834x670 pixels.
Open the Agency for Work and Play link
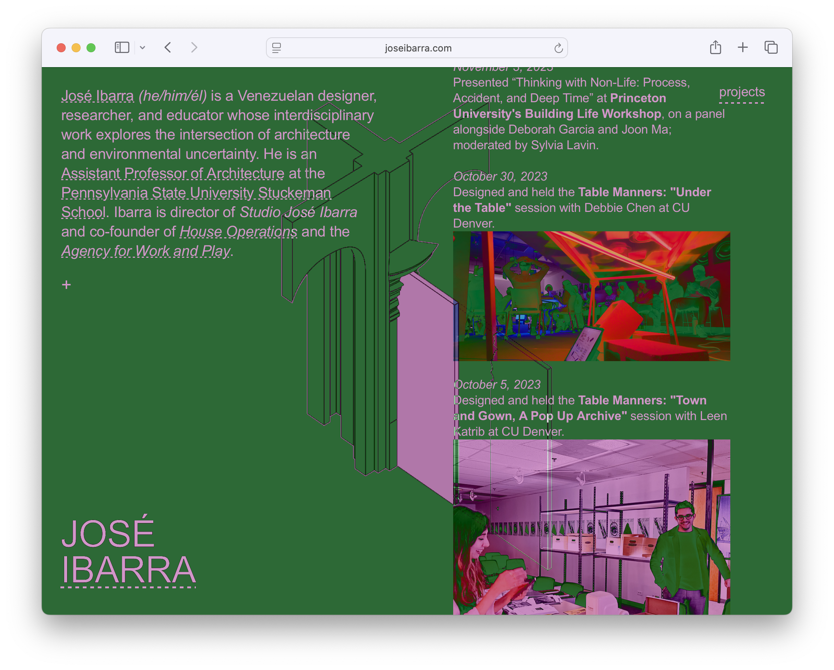146,251
